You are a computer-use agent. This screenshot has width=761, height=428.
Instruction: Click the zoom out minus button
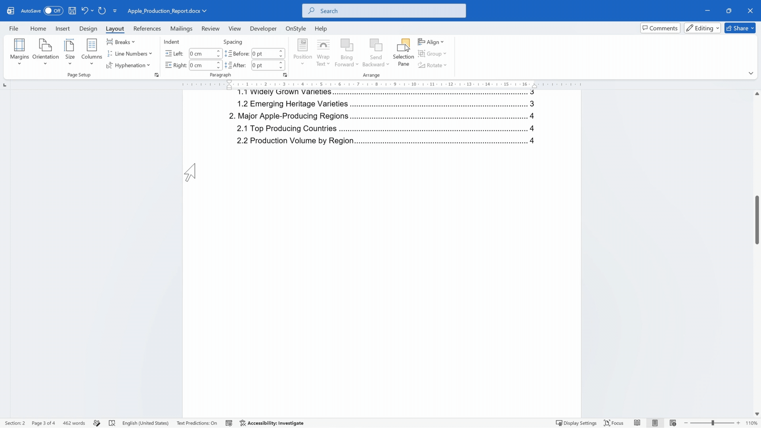(x=686, y=423)
